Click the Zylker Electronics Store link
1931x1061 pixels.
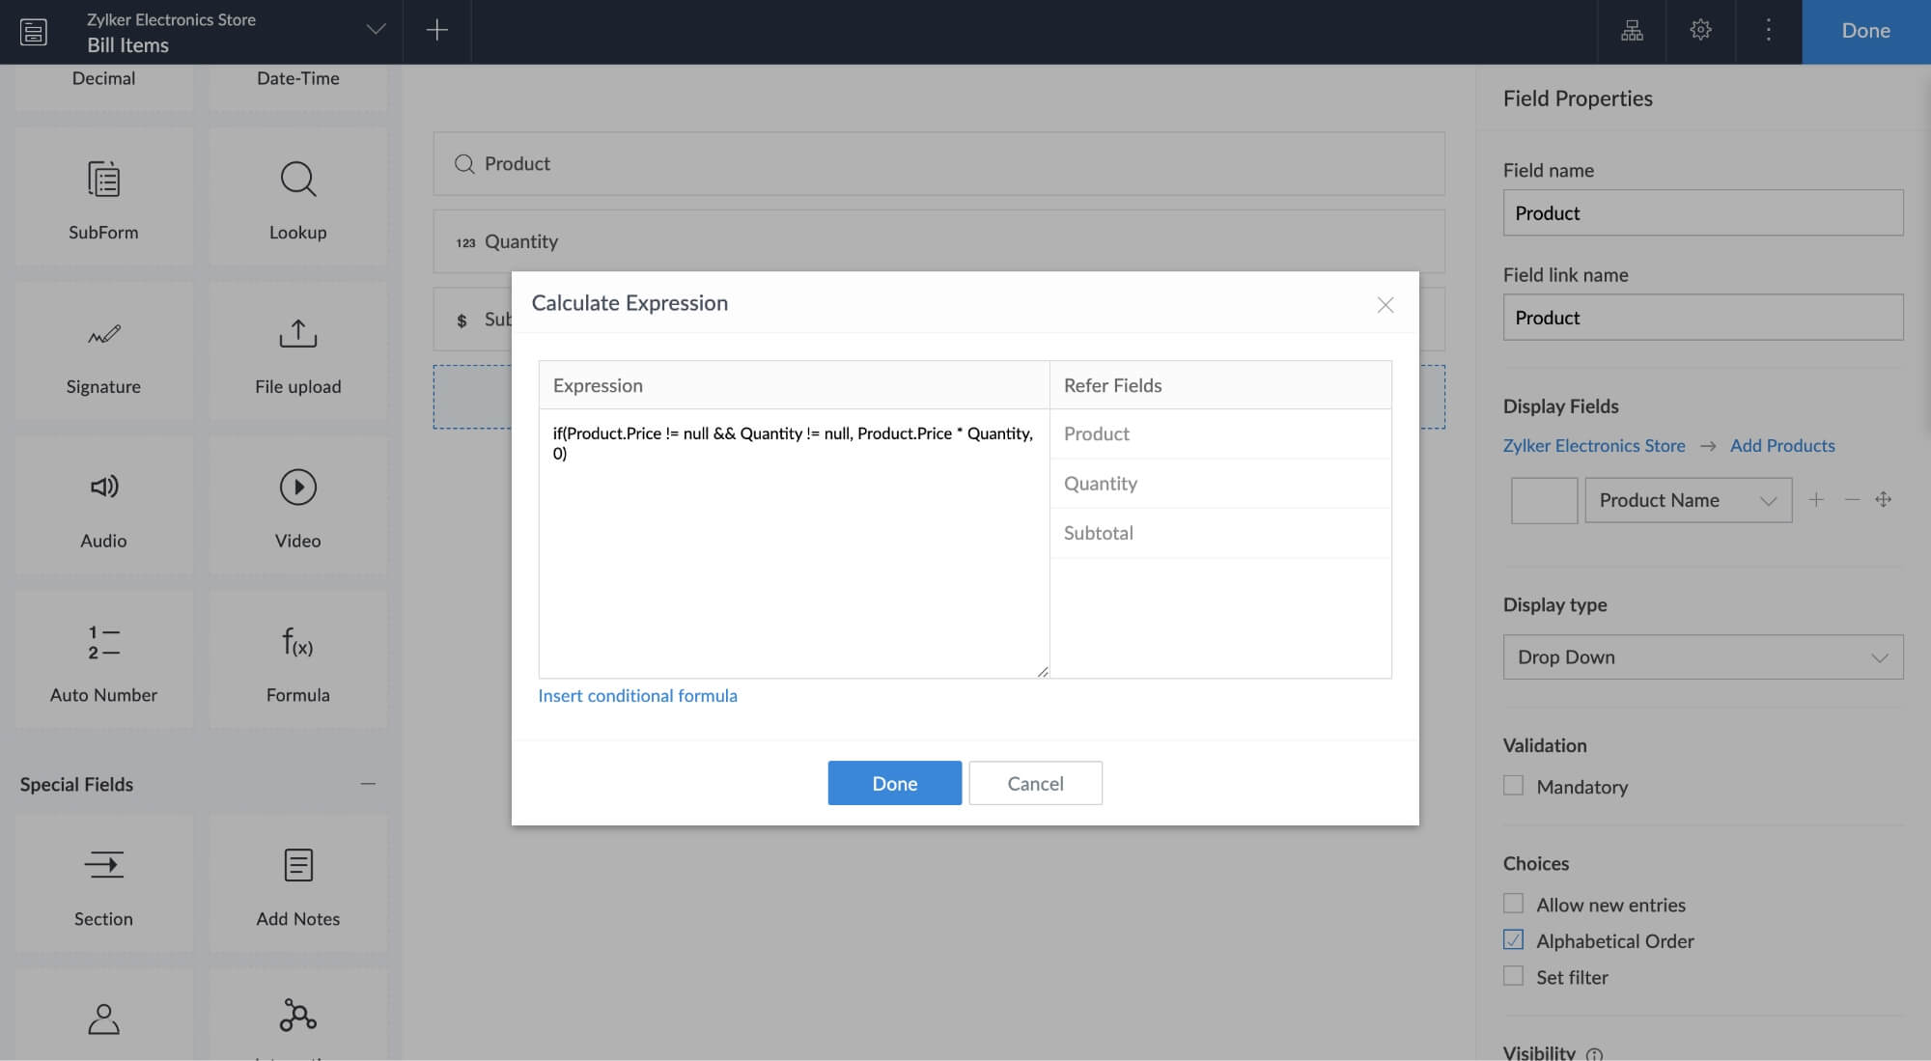[x=1593, y=446]
